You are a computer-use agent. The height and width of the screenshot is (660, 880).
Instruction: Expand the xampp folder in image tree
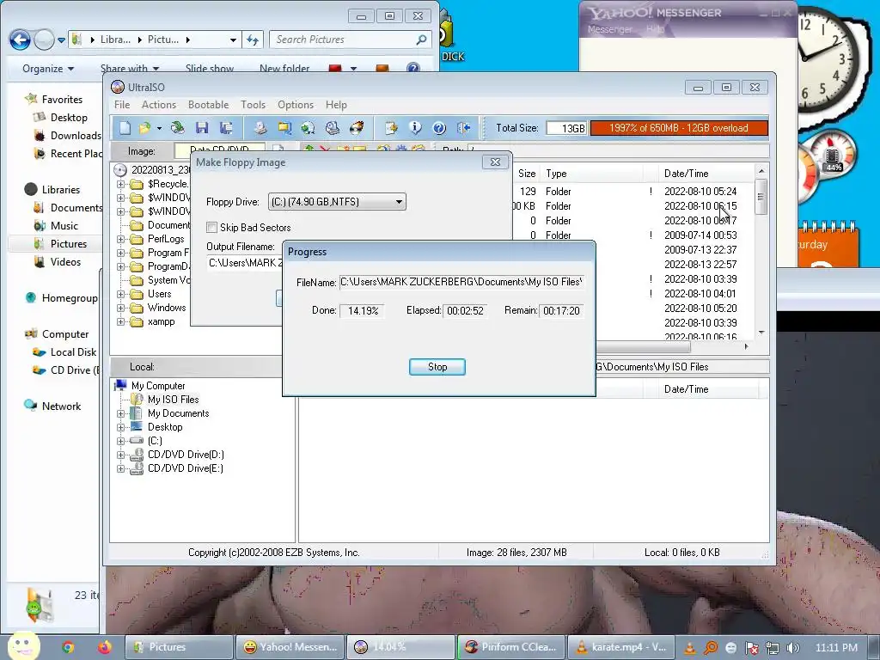click(x=120, y=322)
